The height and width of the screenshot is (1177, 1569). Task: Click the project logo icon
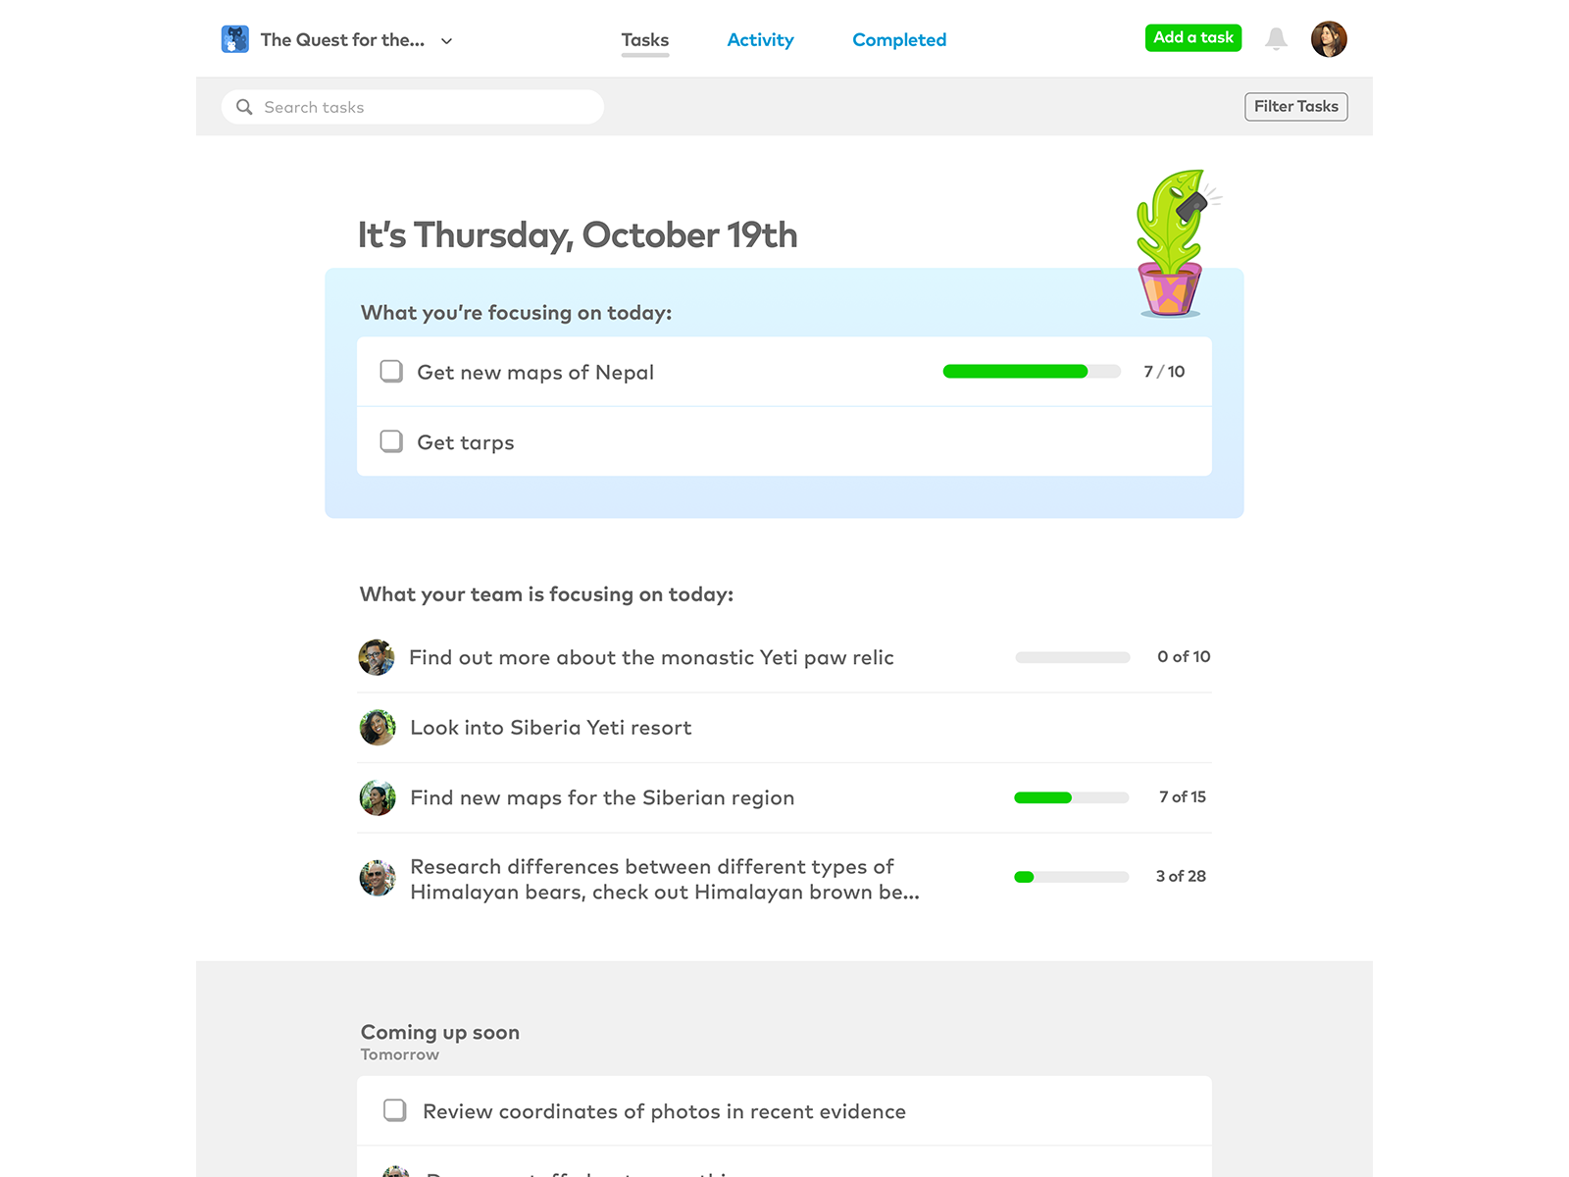point(235,39)
